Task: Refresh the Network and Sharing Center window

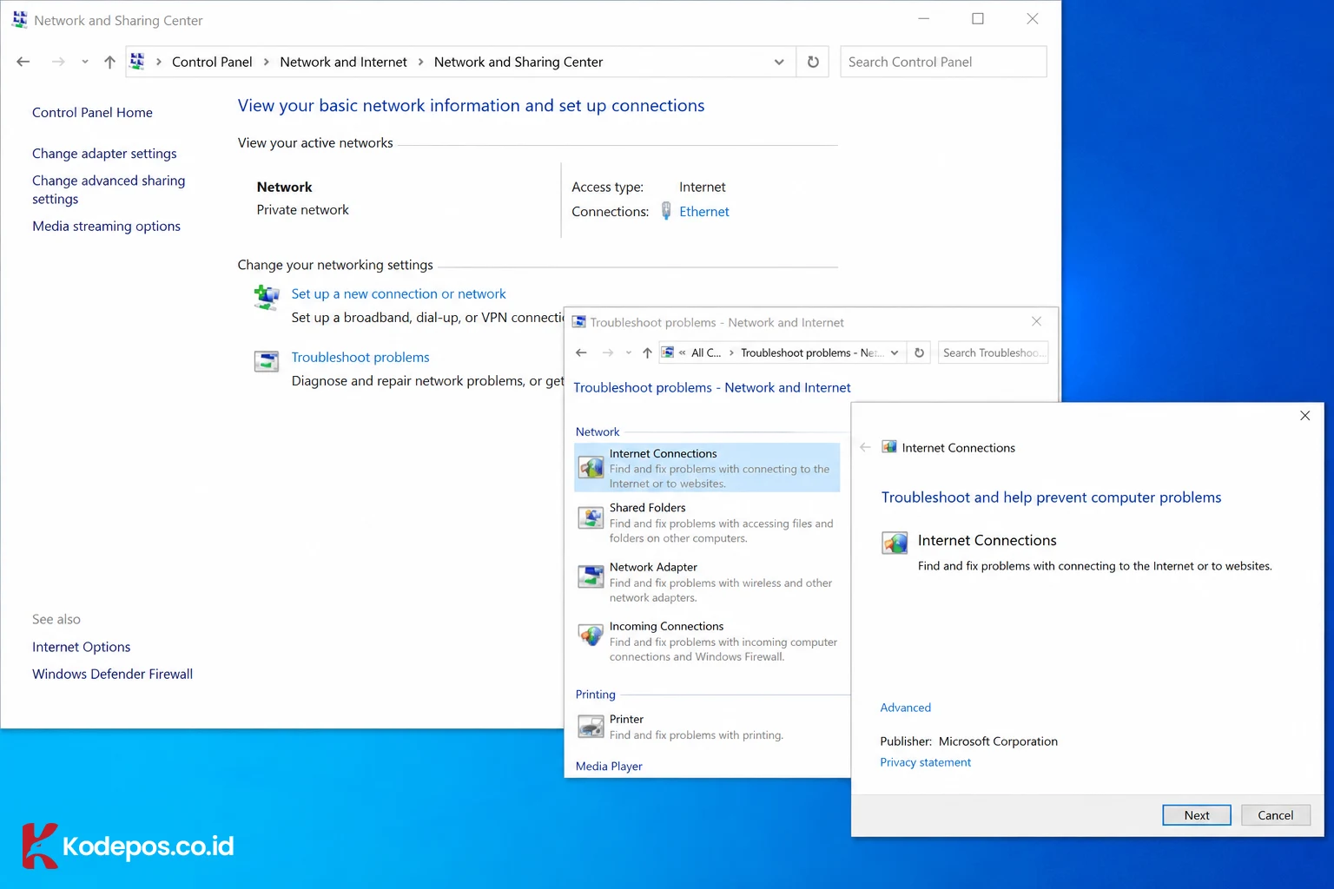Action: pyautogui.click(x=813, y=62)
